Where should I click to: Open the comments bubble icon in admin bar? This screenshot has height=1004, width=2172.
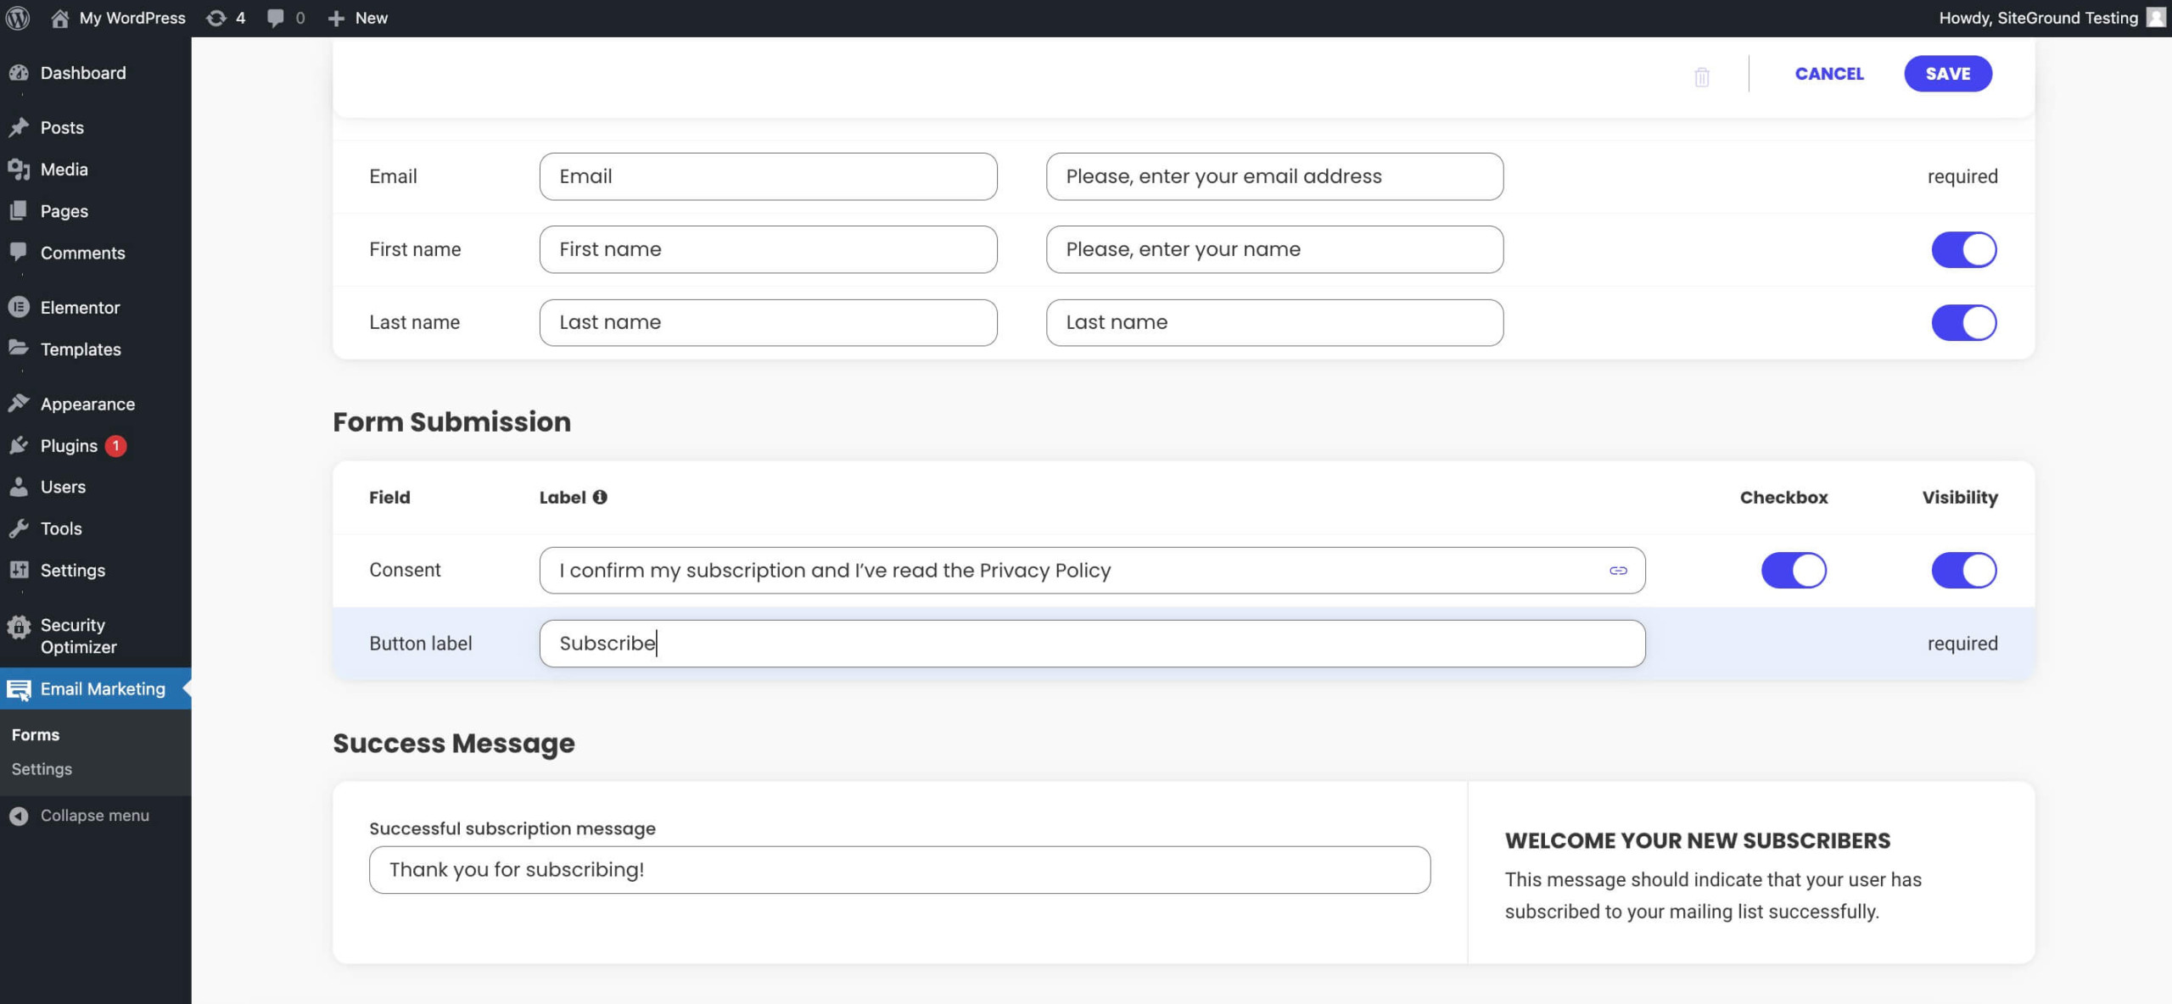point(276,18)
